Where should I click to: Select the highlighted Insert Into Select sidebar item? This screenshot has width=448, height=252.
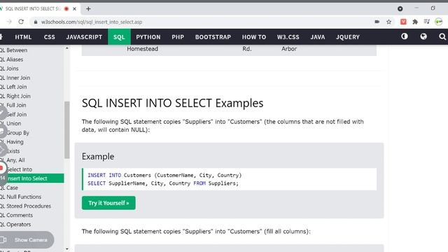coord(31,178)
